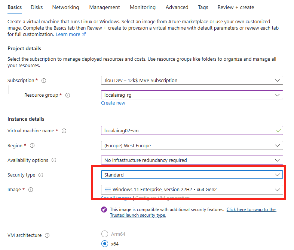
Task: Expand the Availability options dropdown
Action: point(192,160)
